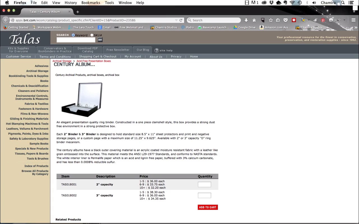The height and width of the screenshot is (224, 359).
Task: Show more bookmarks with the overflow chevron
Action: pos(356,27)
